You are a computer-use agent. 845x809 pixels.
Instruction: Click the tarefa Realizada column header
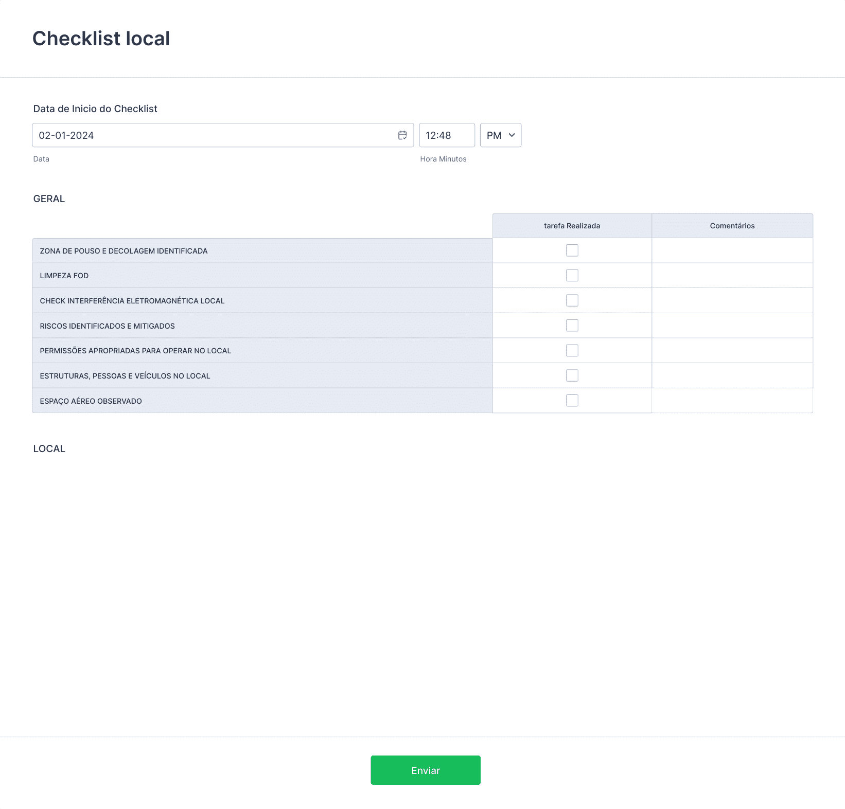(x=572, y=226)
